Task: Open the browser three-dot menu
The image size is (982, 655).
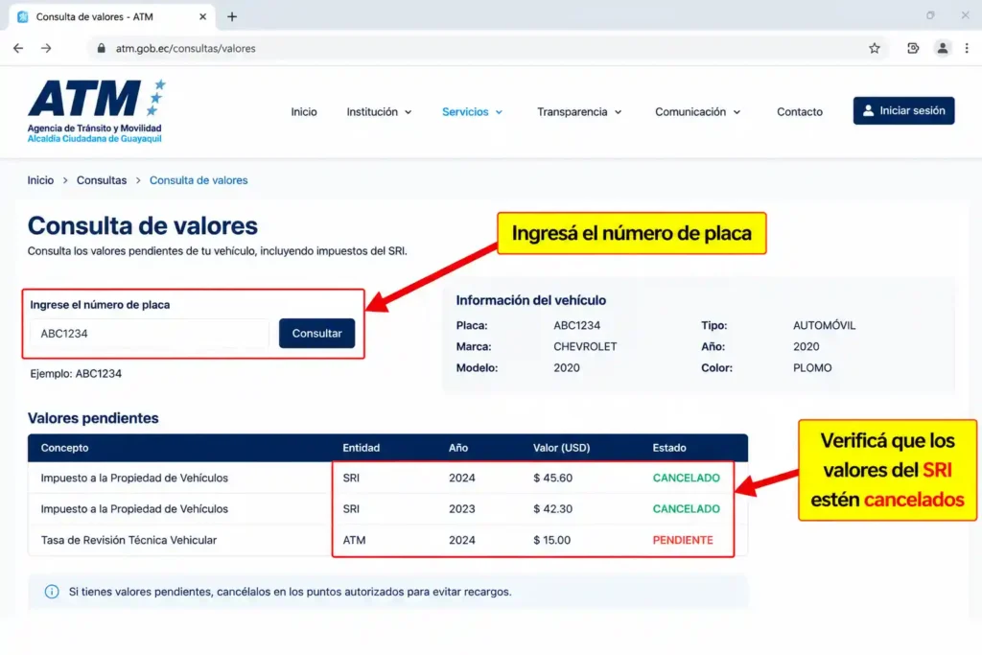Action: (x=967, y=48)
